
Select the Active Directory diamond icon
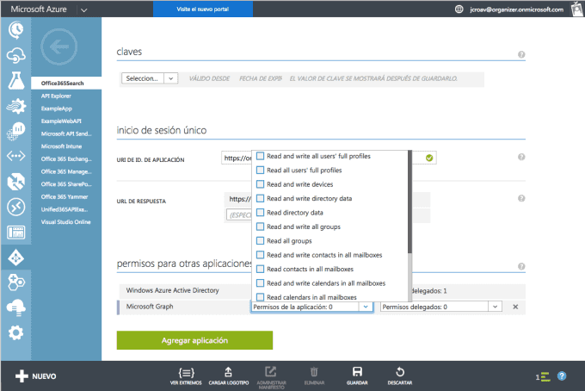(x=15, y=258)
